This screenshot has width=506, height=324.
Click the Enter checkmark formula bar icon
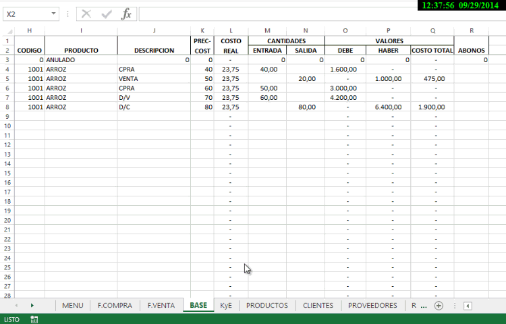coord(106,14)
